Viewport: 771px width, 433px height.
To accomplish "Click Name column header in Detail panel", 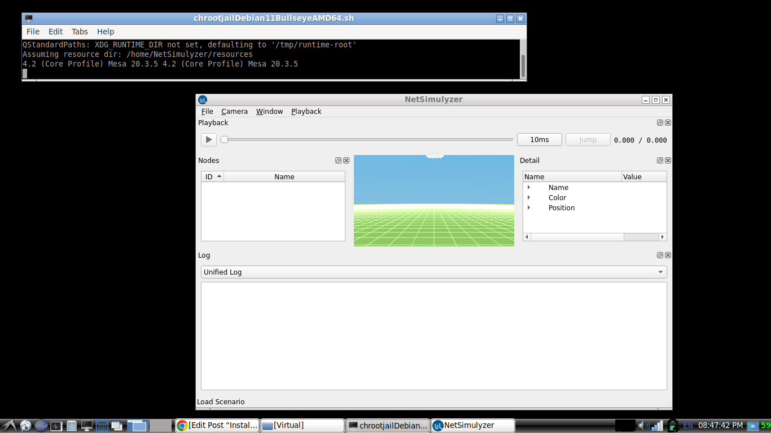I will tap(572, 176).
